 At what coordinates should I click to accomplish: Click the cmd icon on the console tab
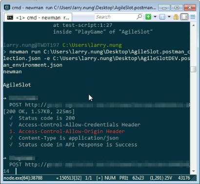[x=10, y=18]
